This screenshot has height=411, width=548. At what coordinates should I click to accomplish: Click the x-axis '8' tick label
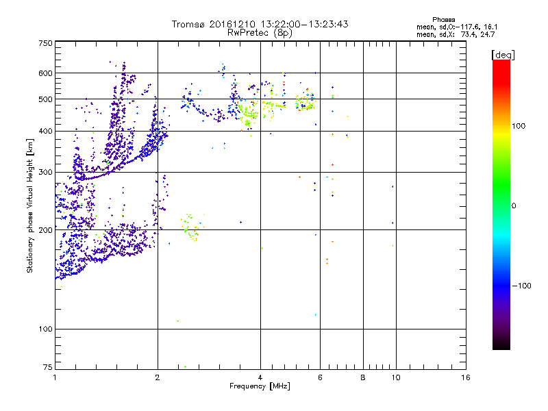(363, 377)
